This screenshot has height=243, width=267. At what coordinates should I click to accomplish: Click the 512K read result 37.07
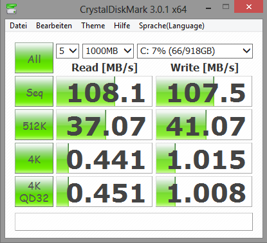[104, 125]
